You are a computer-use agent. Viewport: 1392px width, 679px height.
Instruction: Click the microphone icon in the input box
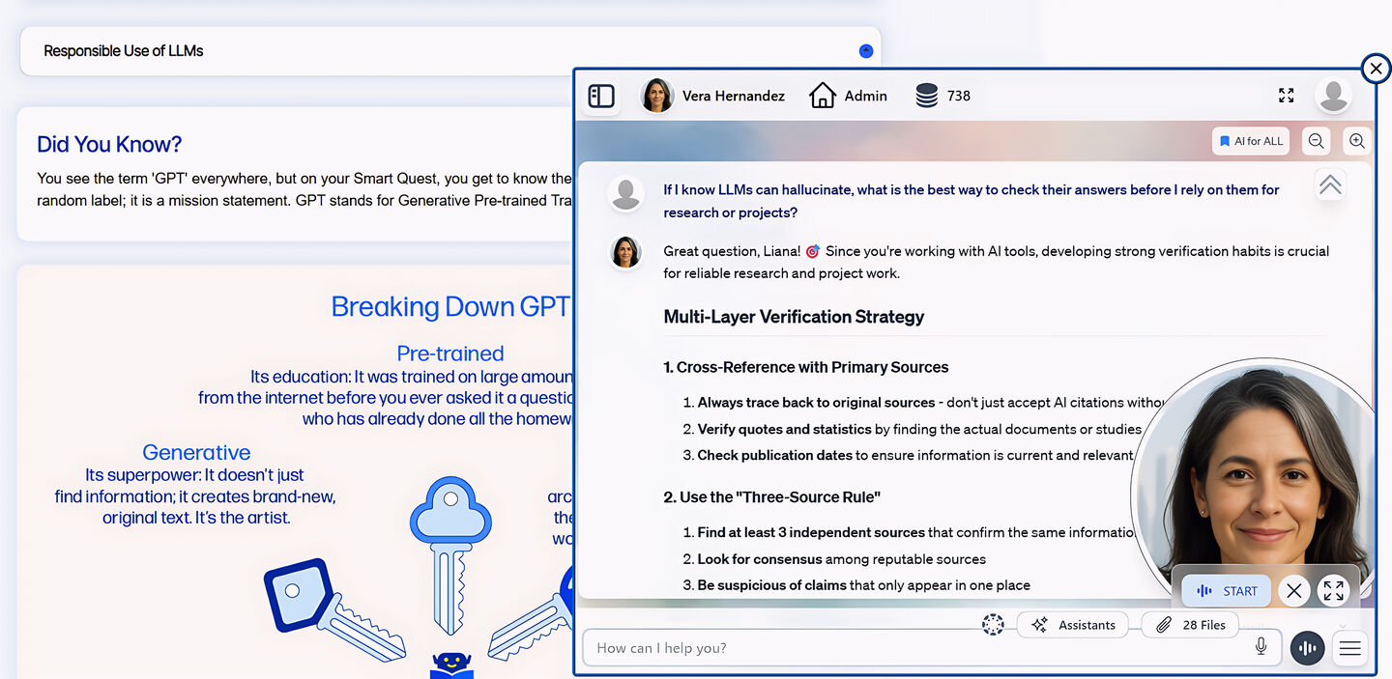coord(1261,647)
